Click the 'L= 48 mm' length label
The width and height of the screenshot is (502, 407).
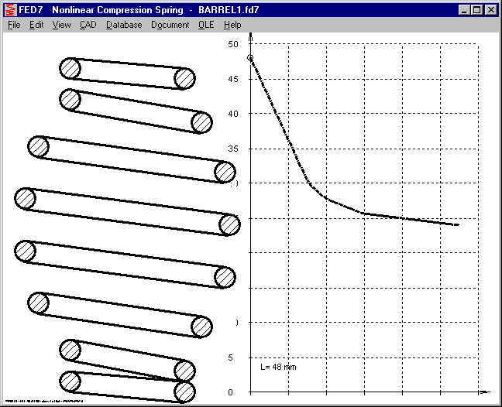tap(278, 367)
